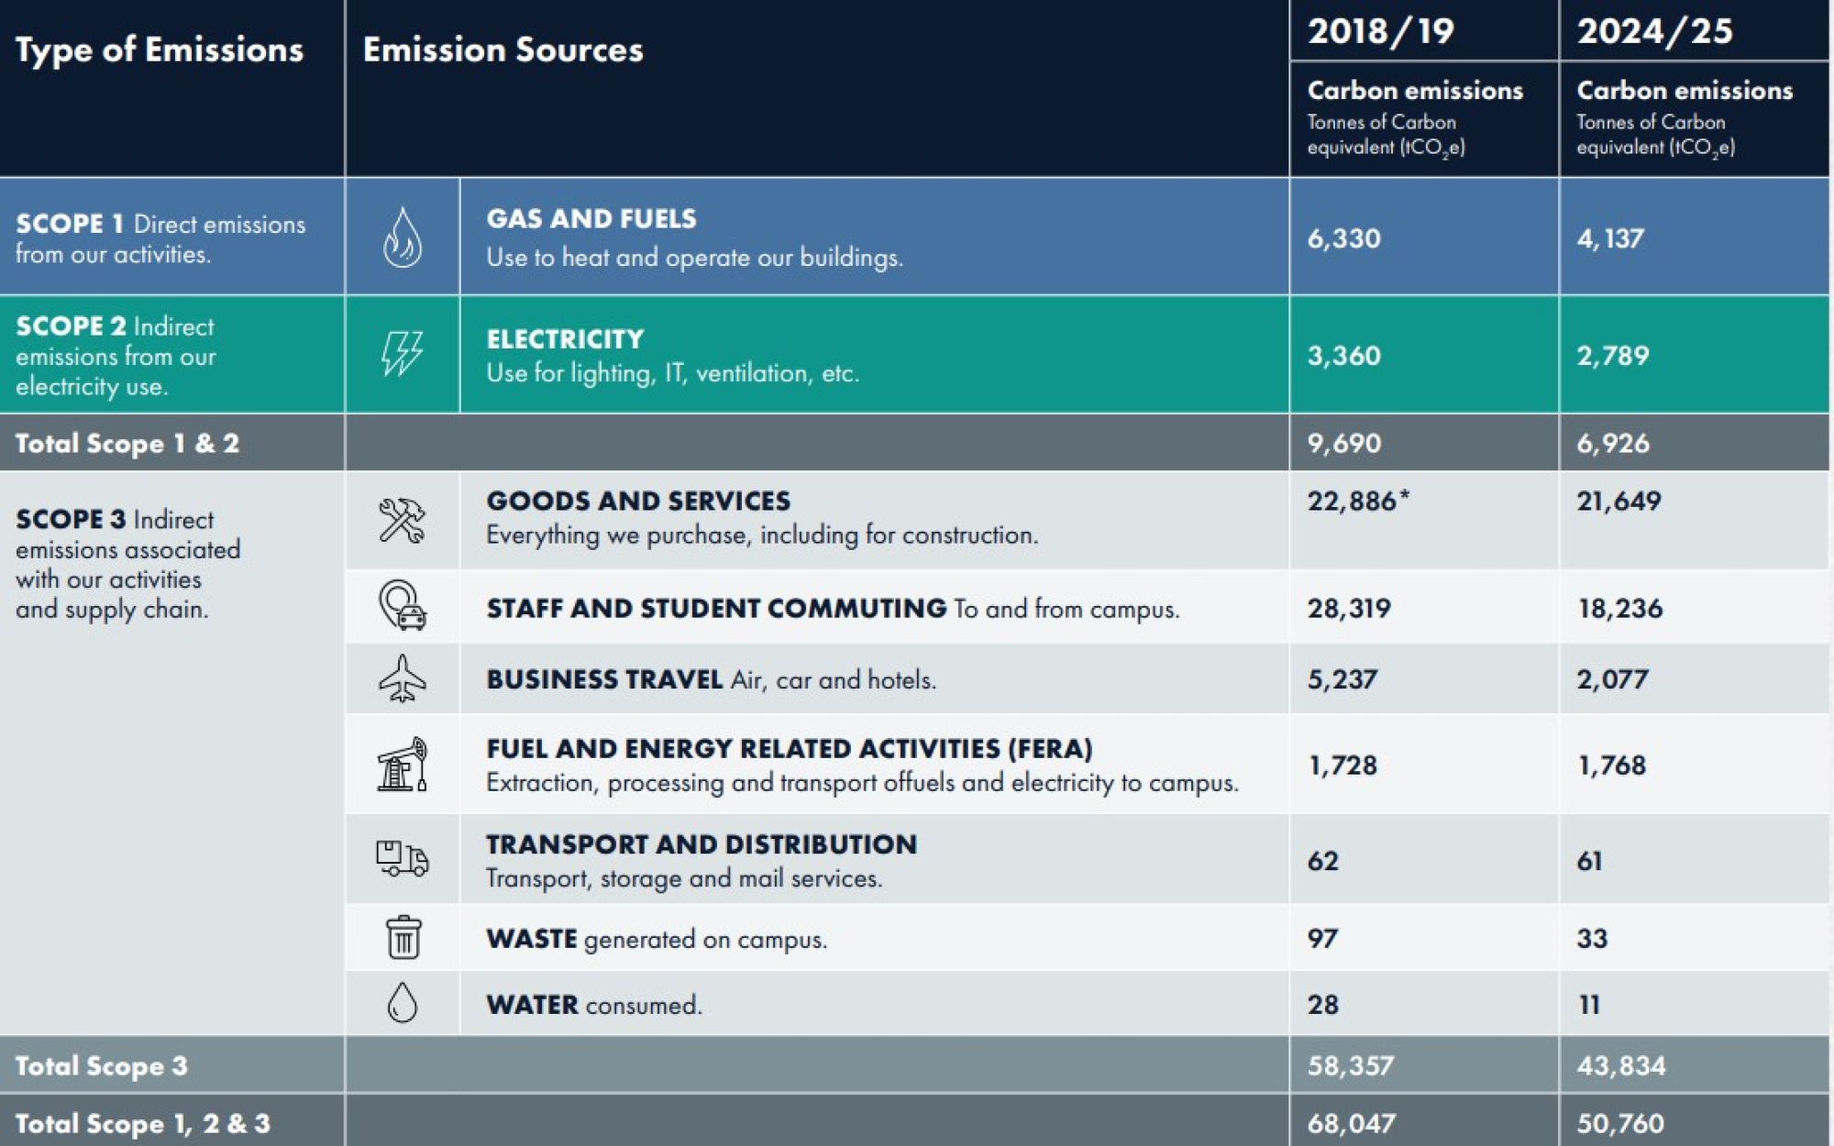Select the 'Emission Sources' header
Image resolution: width=1834 pixels, height=1146 pixels.
[x=503, y=50]
